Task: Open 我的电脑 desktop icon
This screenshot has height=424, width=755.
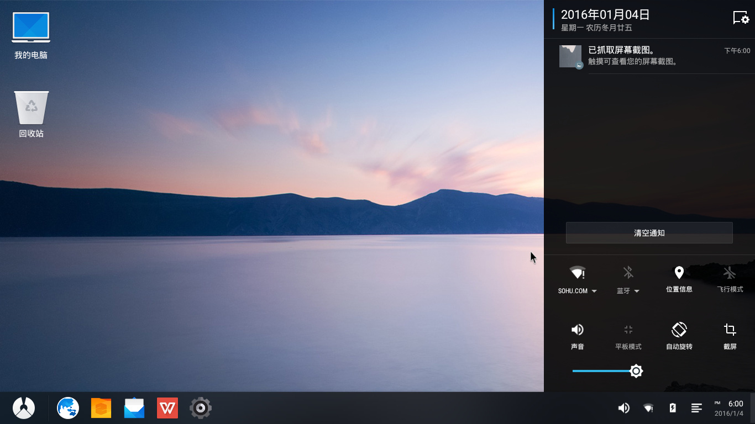Action: [x=31, y=36]
